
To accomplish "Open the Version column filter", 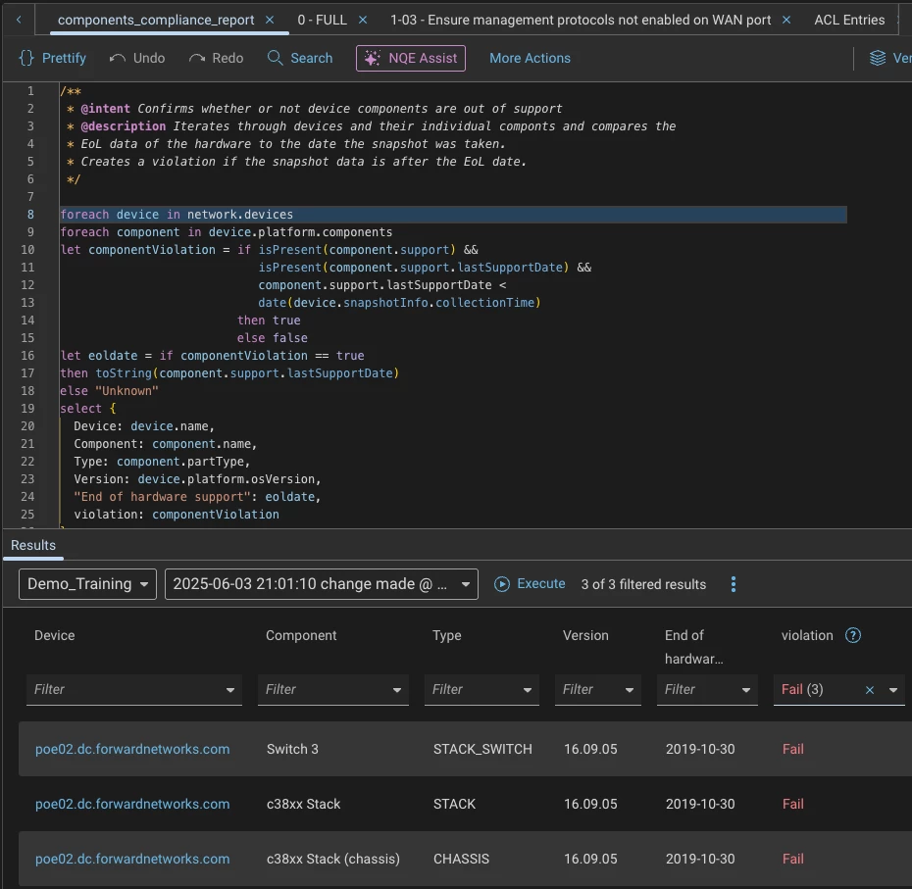I will [x=598, y=690].
